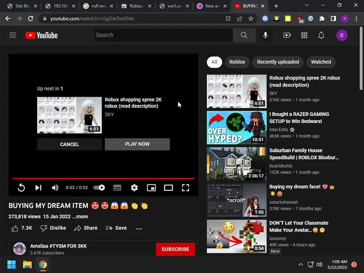Viewport: 364px width, 273px height.
Task: Open DON'T Let Your Classmate video thumbnail
Action: pyautogui.click(x=236, y=236)
